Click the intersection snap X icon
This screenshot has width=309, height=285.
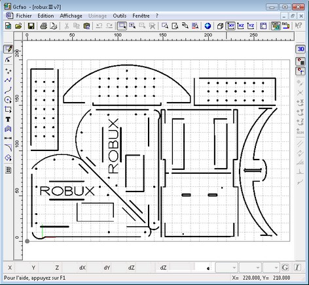pos(300,93)
